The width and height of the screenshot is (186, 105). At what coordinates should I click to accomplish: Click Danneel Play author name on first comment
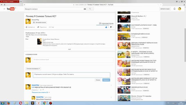tap(35, 85)
